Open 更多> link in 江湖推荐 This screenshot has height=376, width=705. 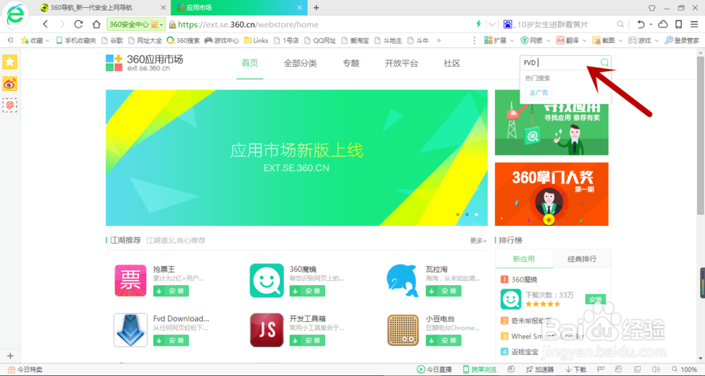click(478, 241)
